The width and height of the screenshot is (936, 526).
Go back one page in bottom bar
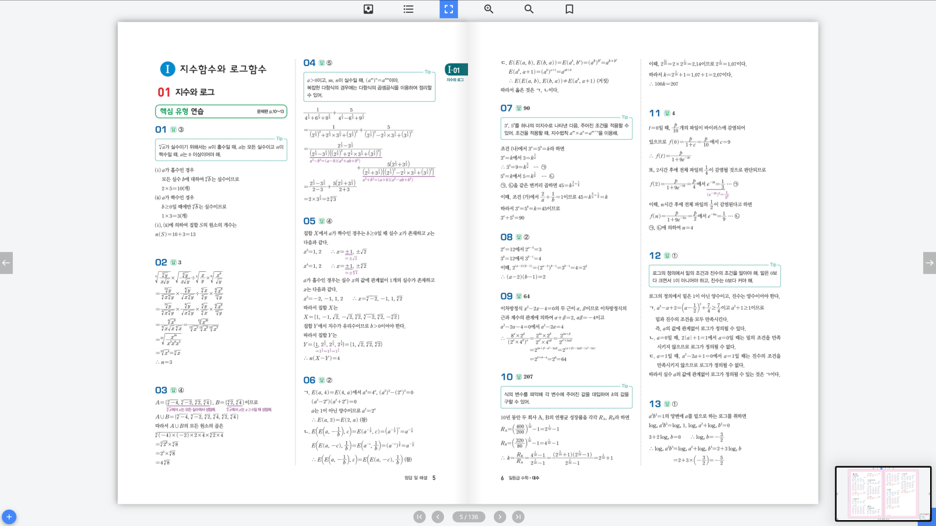coord(438,517)
